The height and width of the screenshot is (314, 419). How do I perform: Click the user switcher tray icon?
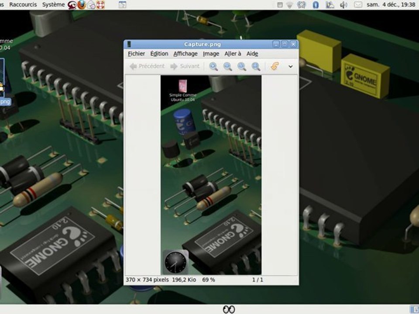(x=330, y=4)
